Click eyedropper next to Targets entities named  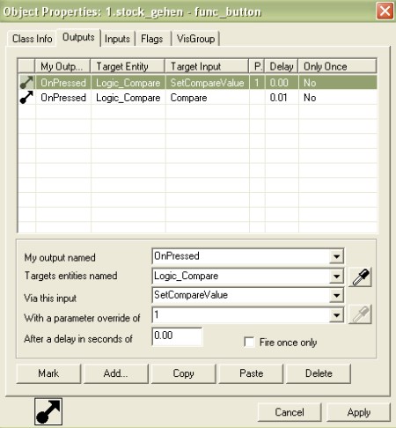[360, 277]
